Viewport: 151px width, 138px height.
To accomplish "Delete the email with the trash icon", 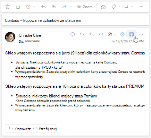I will [8, 7].
